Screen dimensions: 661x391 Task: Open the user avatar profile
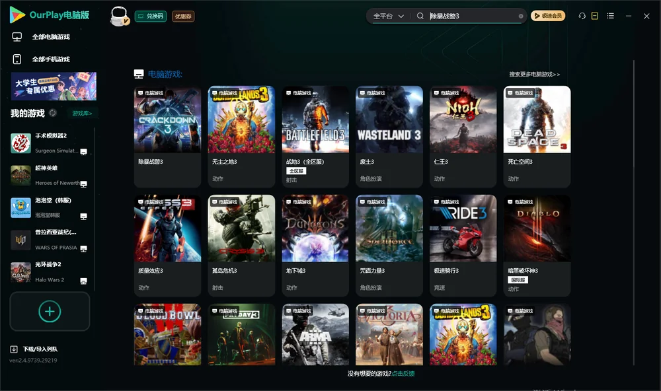coord(119,16)
